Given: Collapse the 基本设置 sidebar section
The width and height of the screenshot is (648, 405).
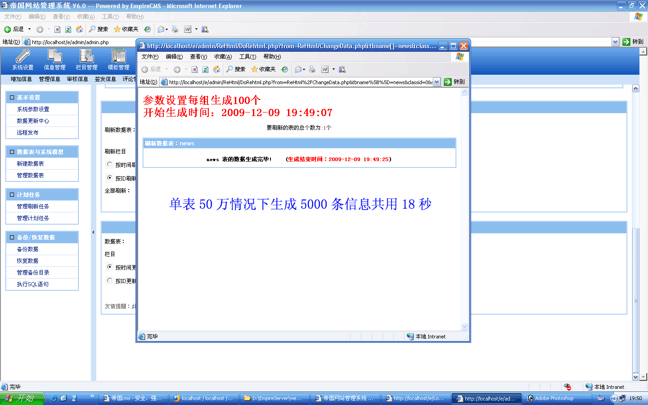Looking at the screenshot, I should click(x=12, y=98).
